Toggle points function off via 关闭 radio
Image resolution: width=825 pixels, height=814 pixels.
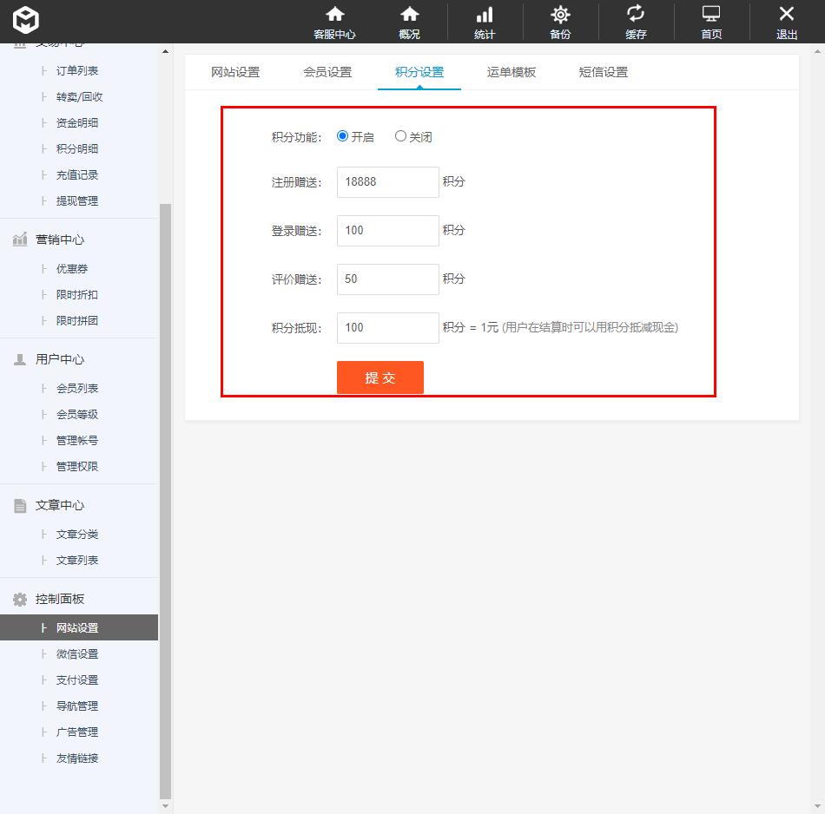(x=400, y=136)
